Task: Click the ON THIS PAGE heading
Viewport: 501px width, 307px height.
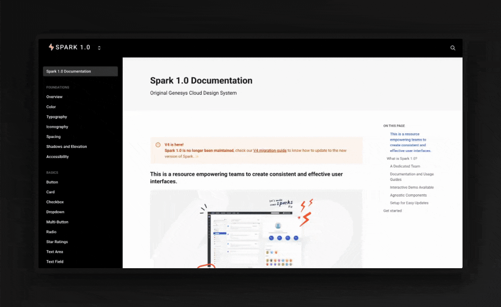Action: pyautogui.click(x=394, y=126)
